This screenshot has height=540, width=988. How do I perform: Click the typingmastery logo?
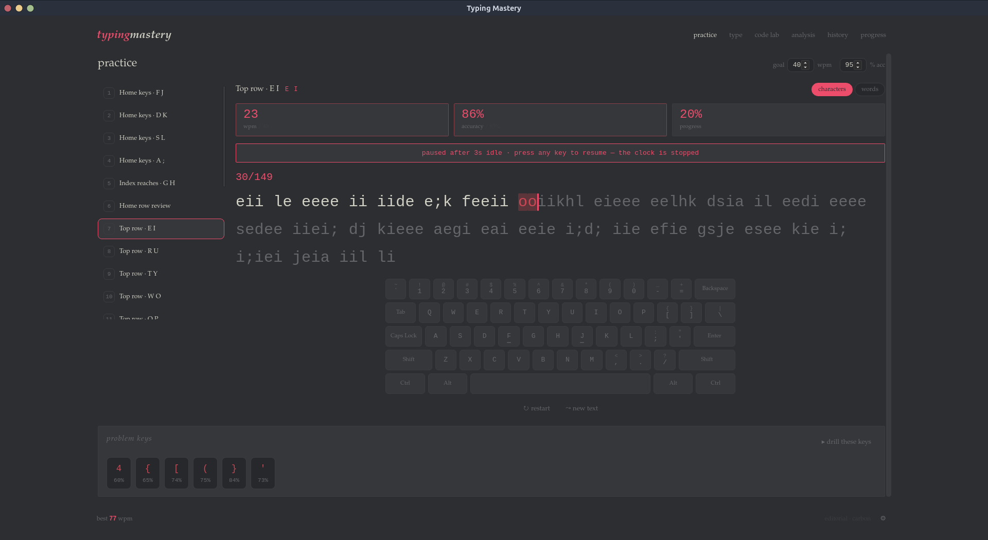point(134,34)
